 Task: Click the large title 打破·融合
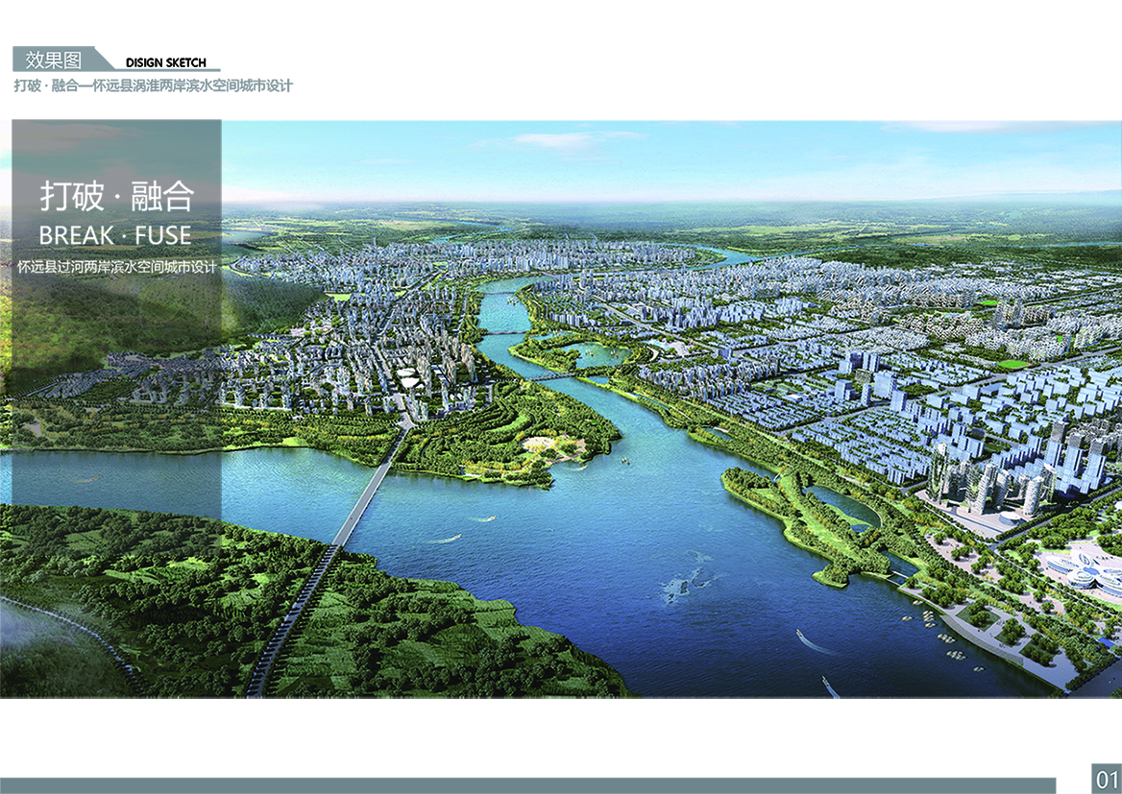(116, 196)
